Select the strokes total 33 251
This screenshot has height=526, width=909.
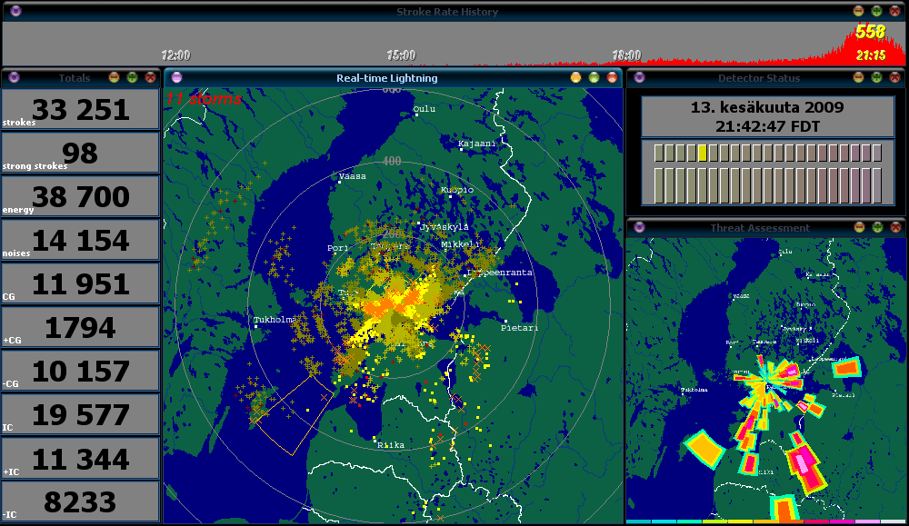[81, 110]
